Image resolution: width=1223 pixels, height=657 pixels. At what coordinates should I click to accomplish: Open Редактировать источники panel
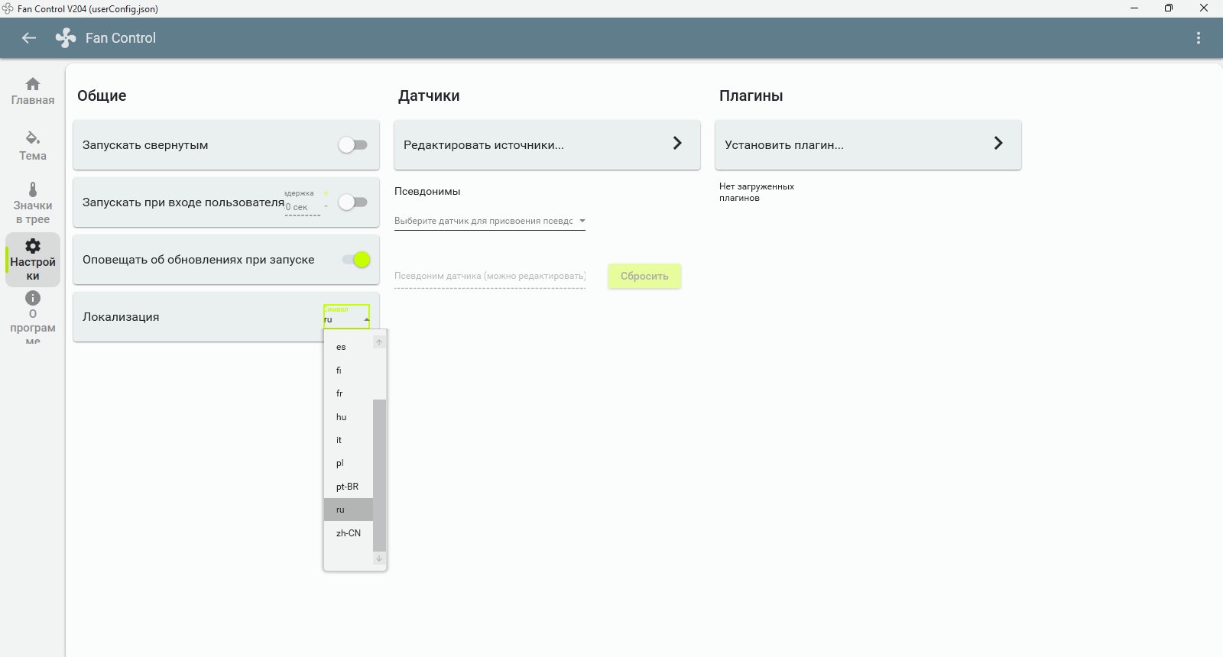547,145
